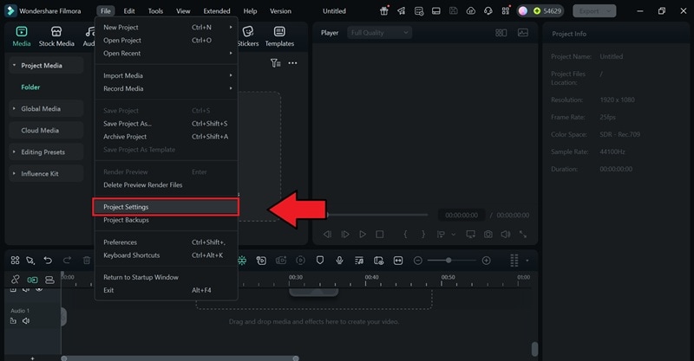Screen dimensions: 694x361
Task: Expand the Editing Presets section
Action: [14, 152]
